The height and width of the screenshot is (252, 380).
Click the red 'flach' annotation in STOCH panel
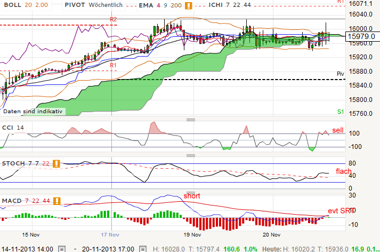[344, 171]
